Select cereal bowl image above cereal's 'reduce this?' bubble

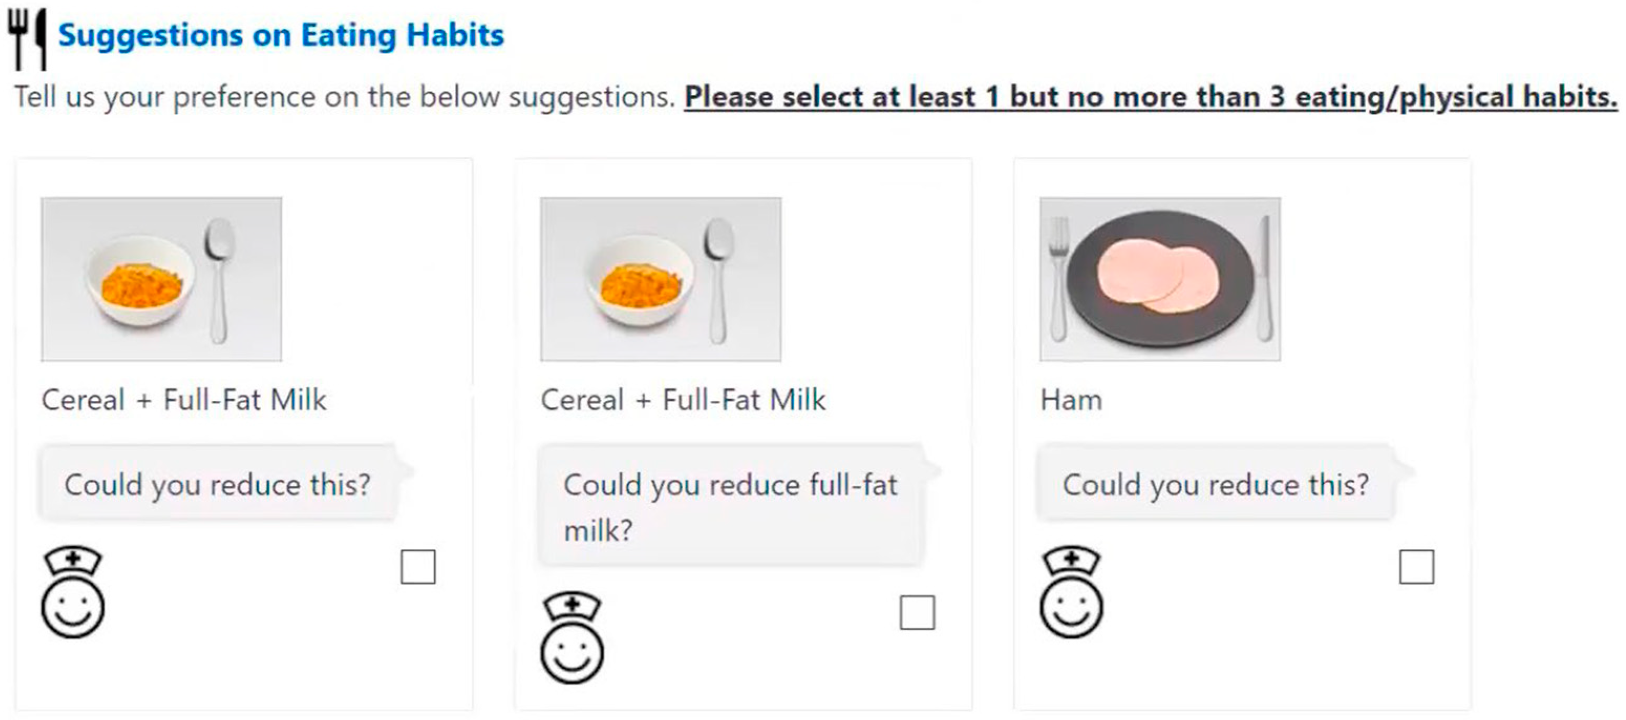point(162,279)
